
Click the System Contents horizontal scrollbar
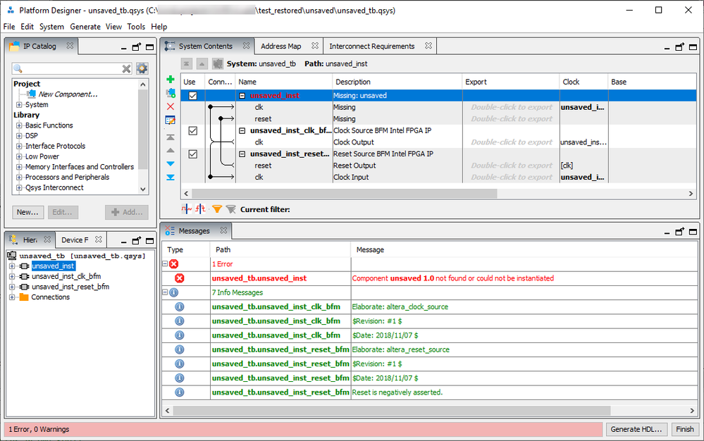[x=344, y=194]
